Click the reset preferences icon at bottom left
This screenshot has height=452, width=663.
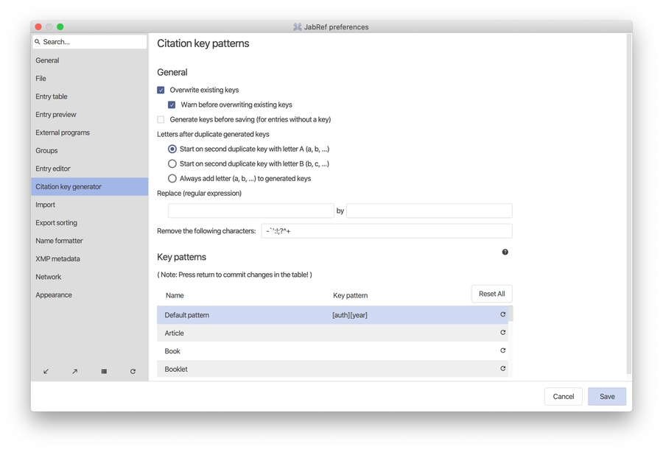tap(133, 371)
